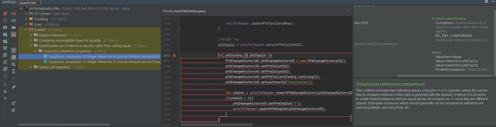Select the Scariest tree row
The image size is (496, 127).
coord(89,30)
